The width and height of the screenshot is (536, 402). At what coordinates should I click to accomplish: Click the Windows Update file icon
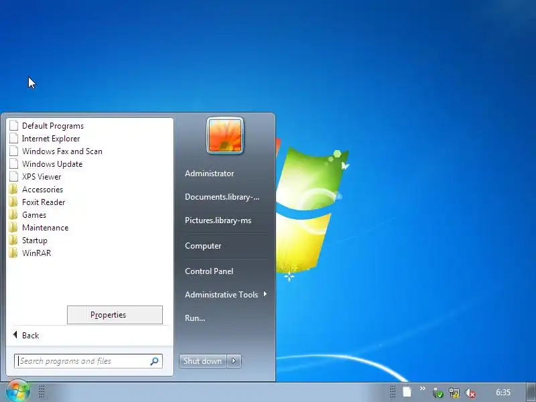click(13, 163)
